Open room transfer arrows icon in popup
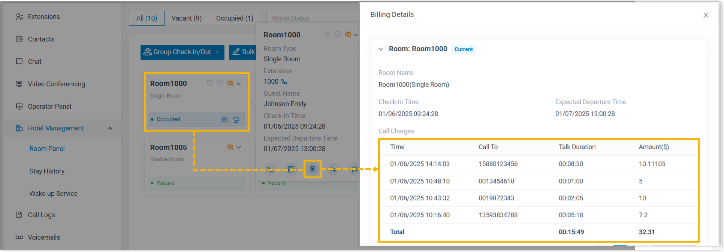 click(x=333, y=169)
